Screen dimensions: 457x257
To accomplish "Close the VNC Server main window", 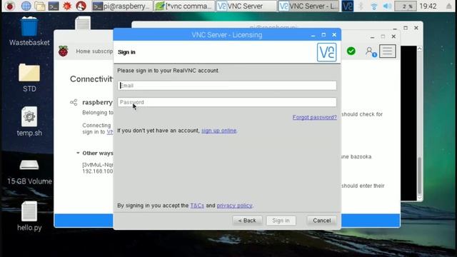I will (x=393, y=36).
